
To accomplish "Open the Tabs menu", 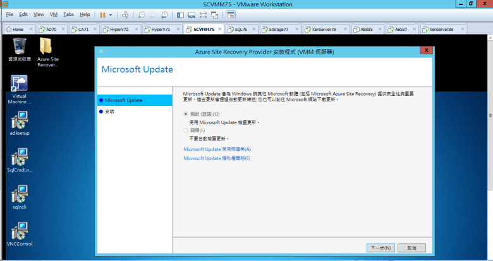I will [x=68, y=14].
